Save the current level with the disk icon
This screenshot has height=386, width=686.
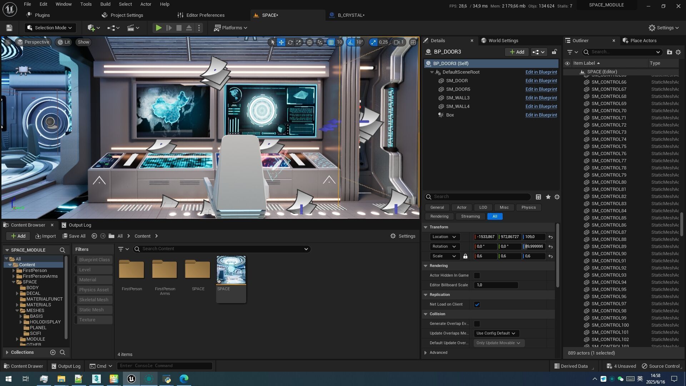click(9, 28)
